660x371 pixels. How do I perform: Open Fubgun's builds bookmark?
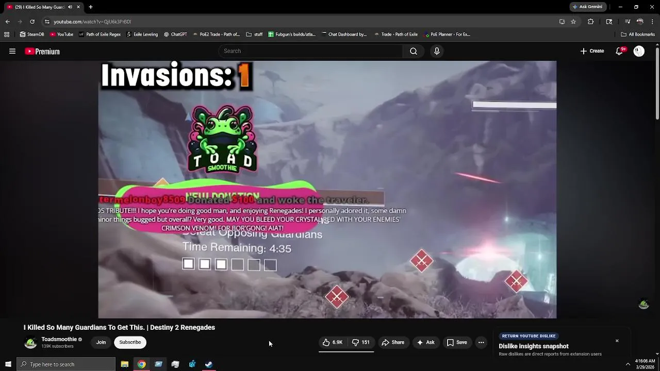(291, 35)
